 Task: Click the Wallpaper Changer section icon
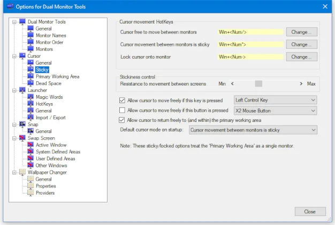tap(22, 172)
